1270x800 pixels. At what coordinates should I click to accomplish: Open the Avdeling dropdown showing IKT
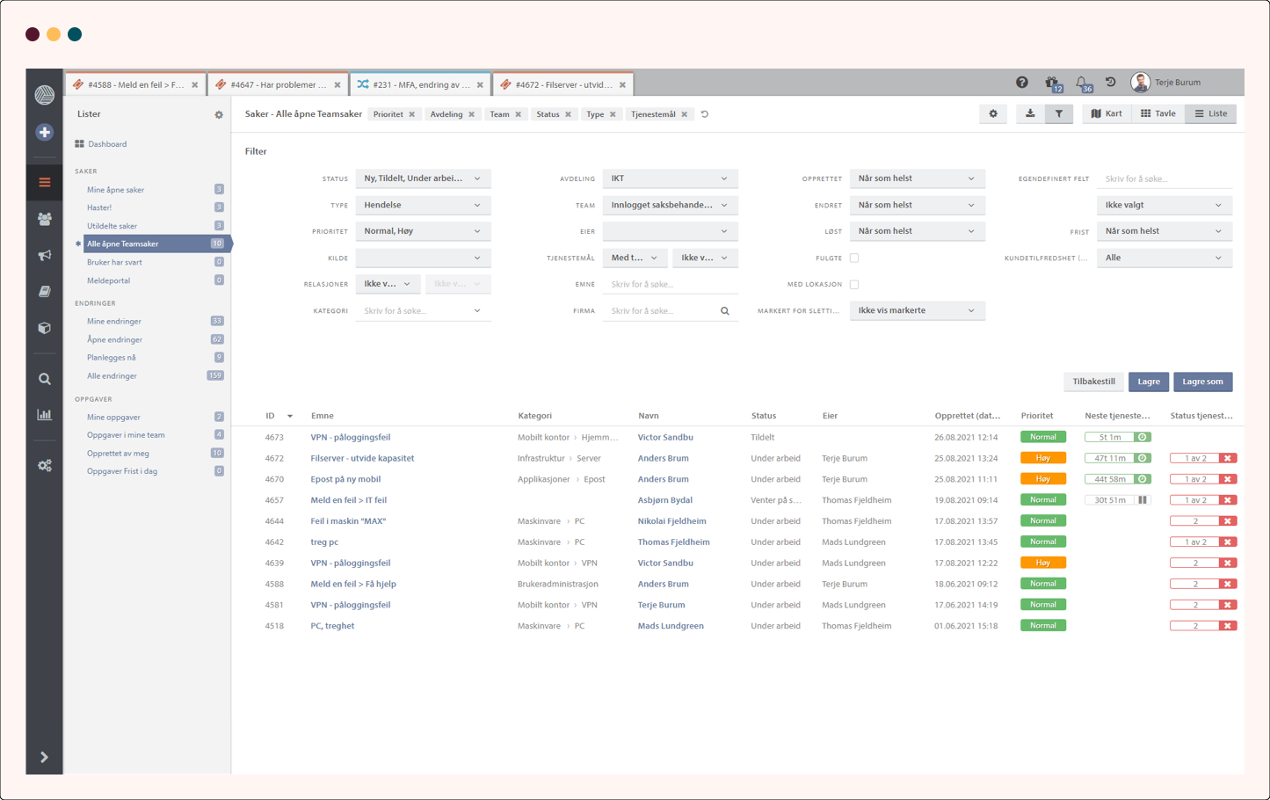coord(669,178)
